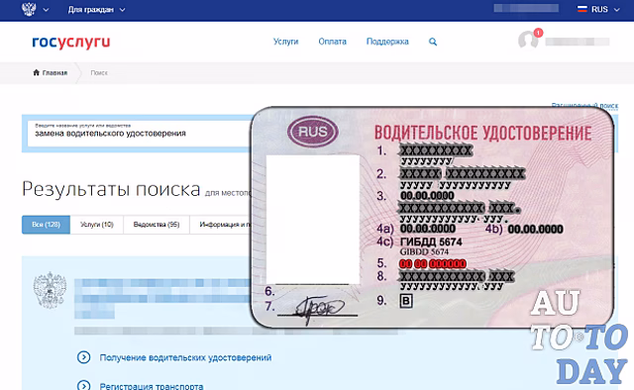This screenshot has height=390, width=634.
Task: Click the home icon in the breadcrumb
Action: click(x=36, y=72)
